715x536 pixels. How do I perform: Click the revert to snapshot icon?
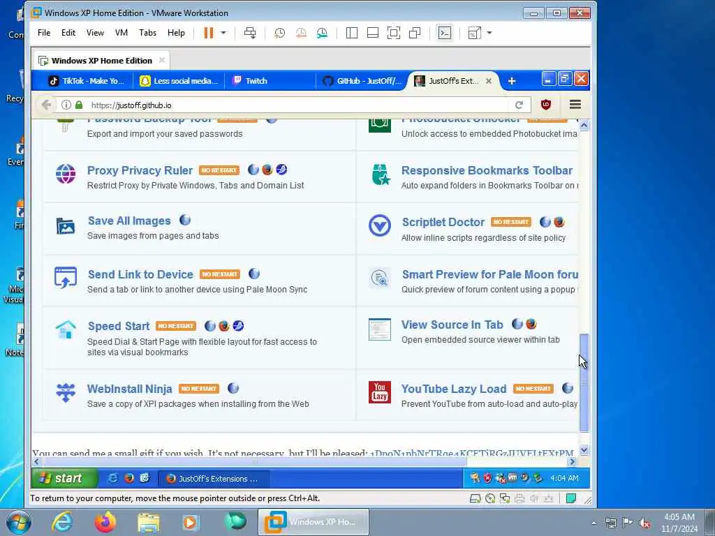click(x=301, y=33)
